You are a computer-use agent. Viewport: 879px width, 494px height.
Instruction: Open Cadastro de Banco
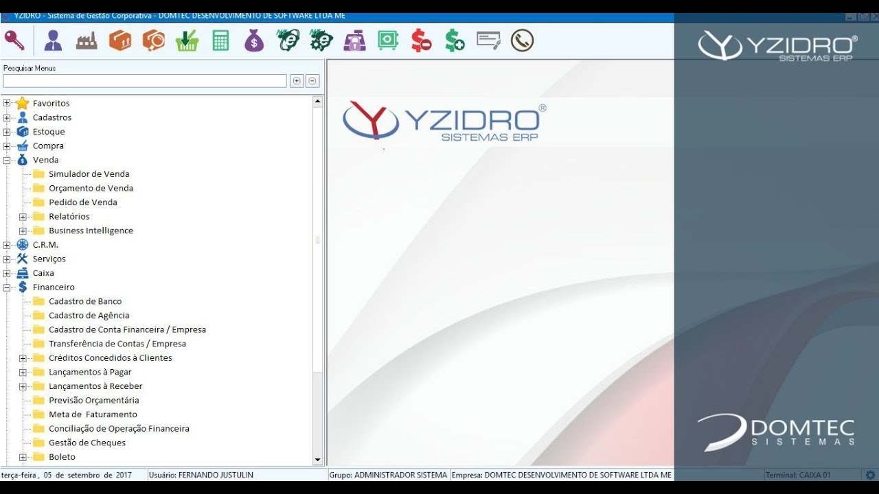(85, 301)
